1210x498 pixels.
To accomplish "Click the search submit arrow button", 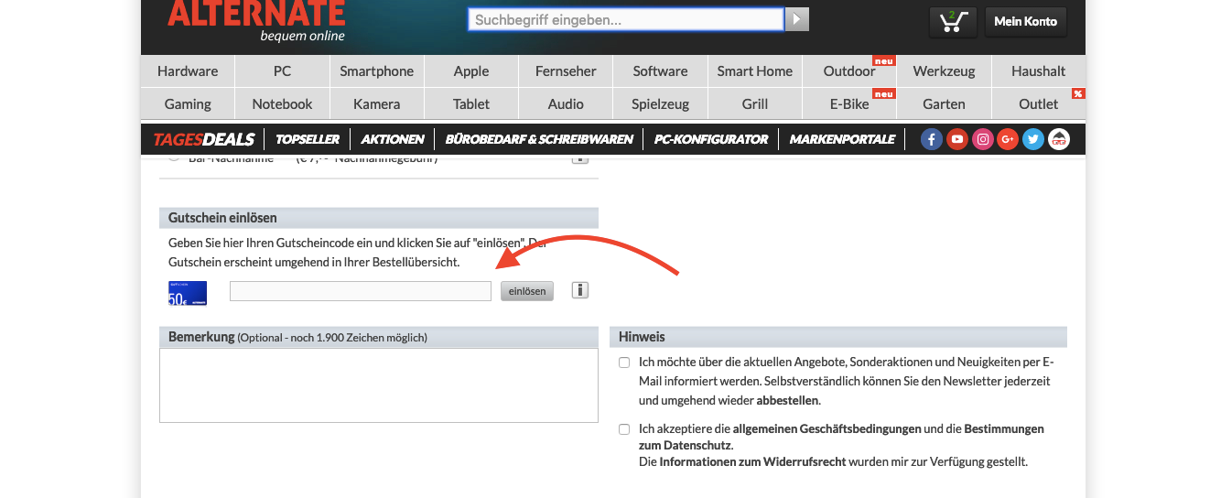I will click(797, 19).
